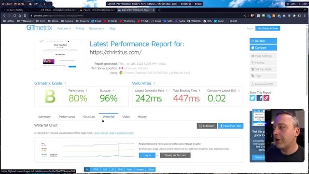Viewport: 309px width, 174px height.
Task: Switch to the Inbox christitus.com tab
Action: pos(59,10)
